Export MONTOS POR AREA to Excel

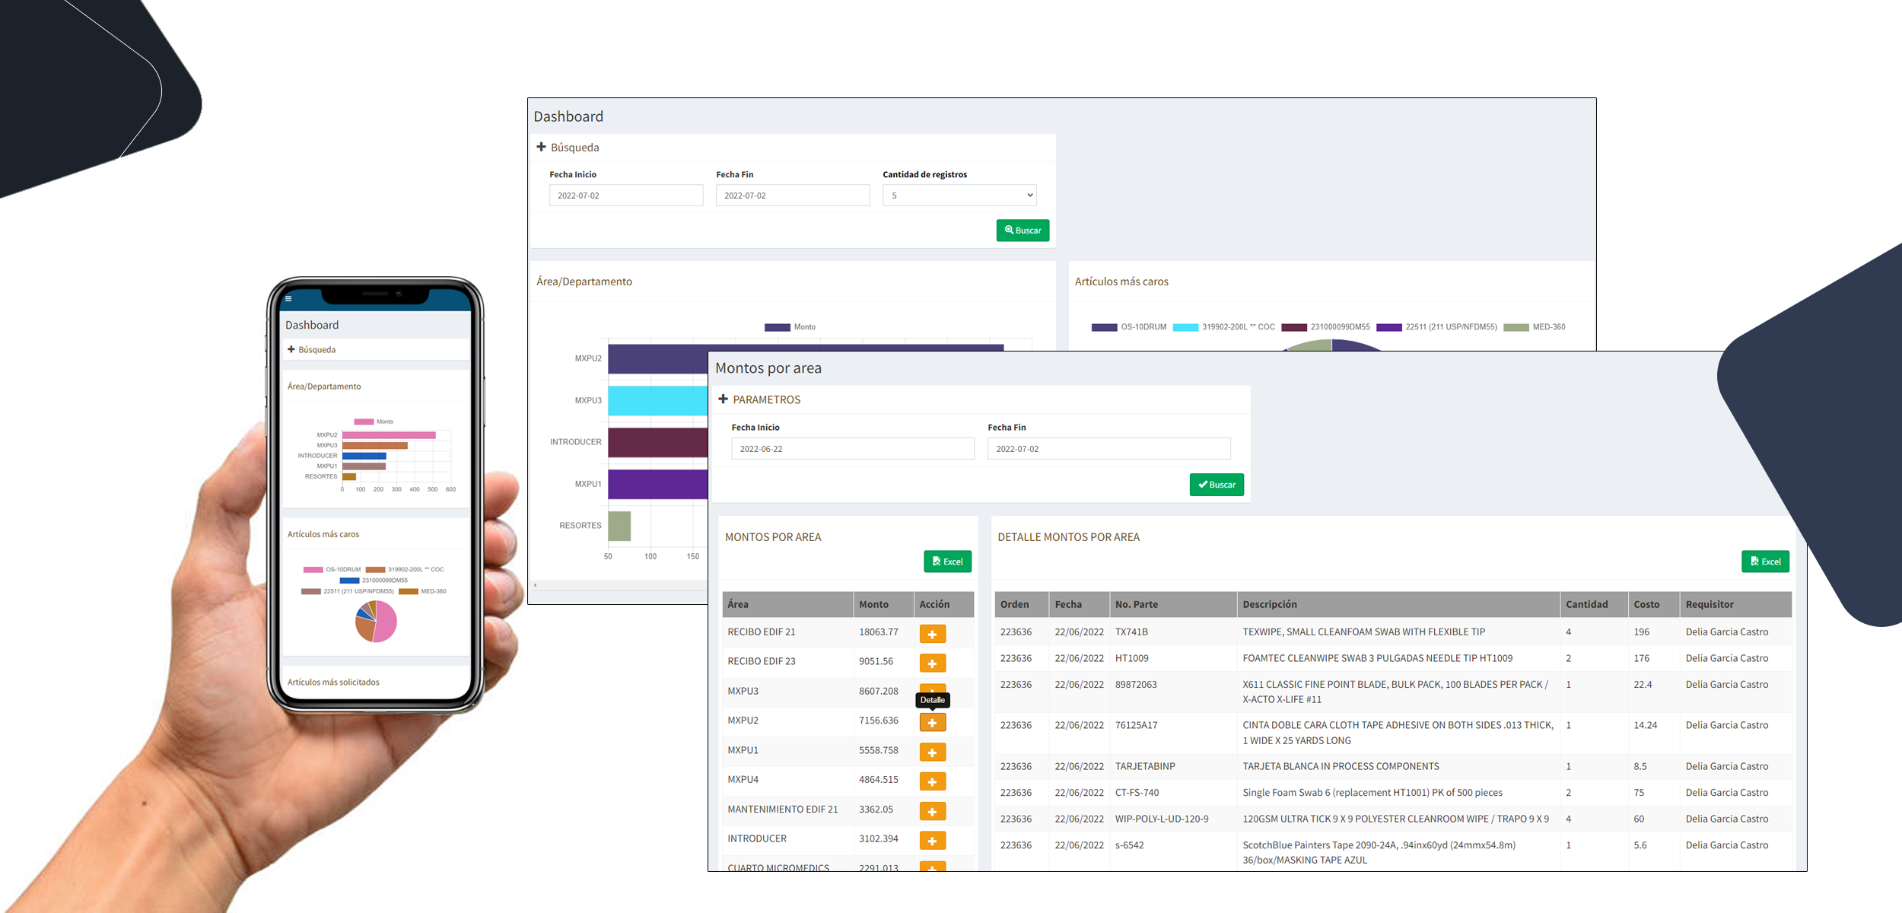point(946,561)
